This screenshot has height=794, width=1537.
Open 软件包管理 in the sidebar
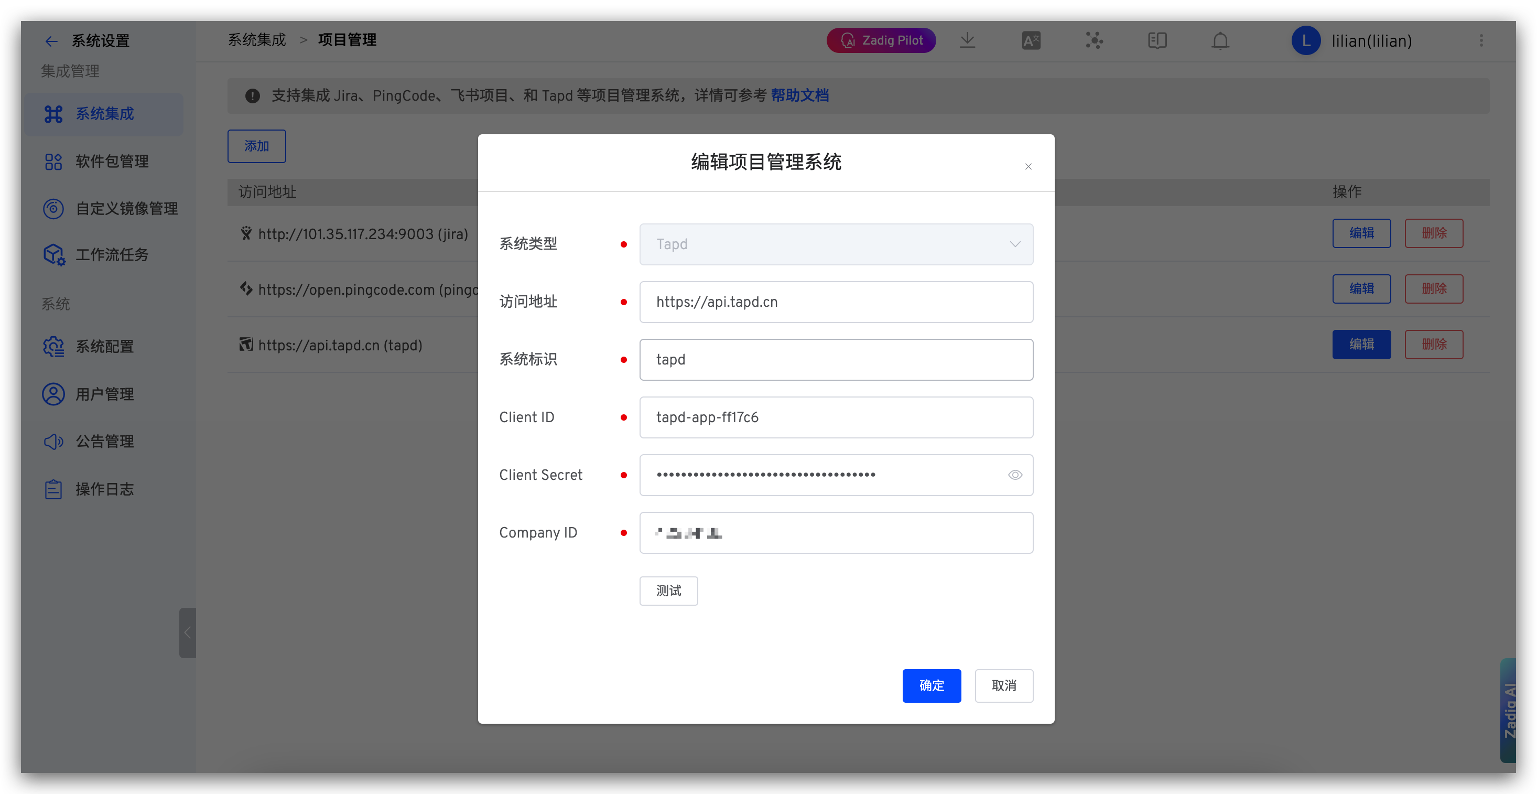[112, 161]
